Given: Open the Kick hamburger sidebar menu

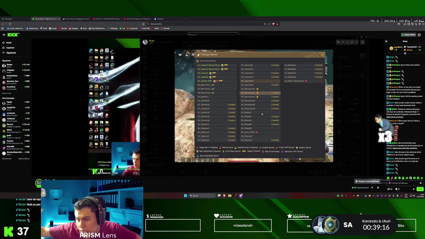Looking at the screenshot, I should [x=4, y=35].
